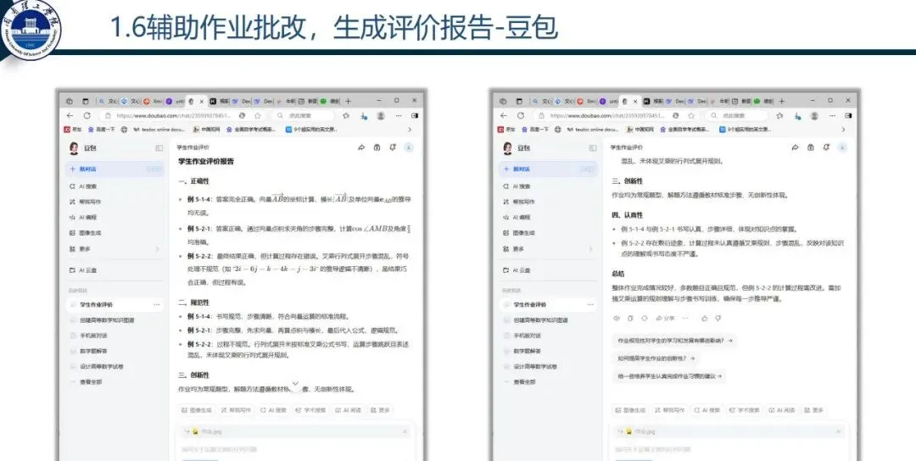
Task: Collapse the Doubao sidebar in left window
Action: 159,148
